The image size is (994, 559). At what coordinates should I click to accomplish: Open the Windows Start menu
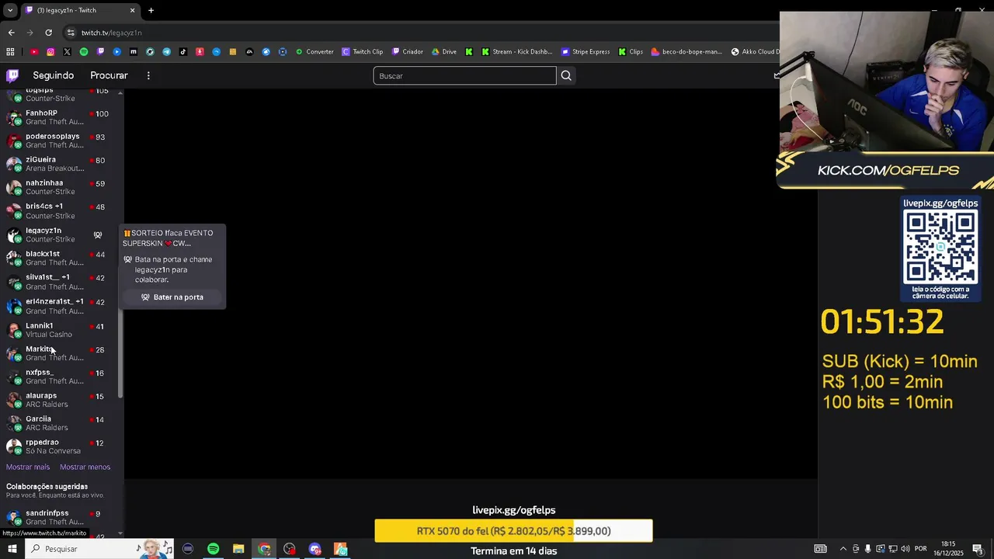pyautogui.click(x=12, y=549)
